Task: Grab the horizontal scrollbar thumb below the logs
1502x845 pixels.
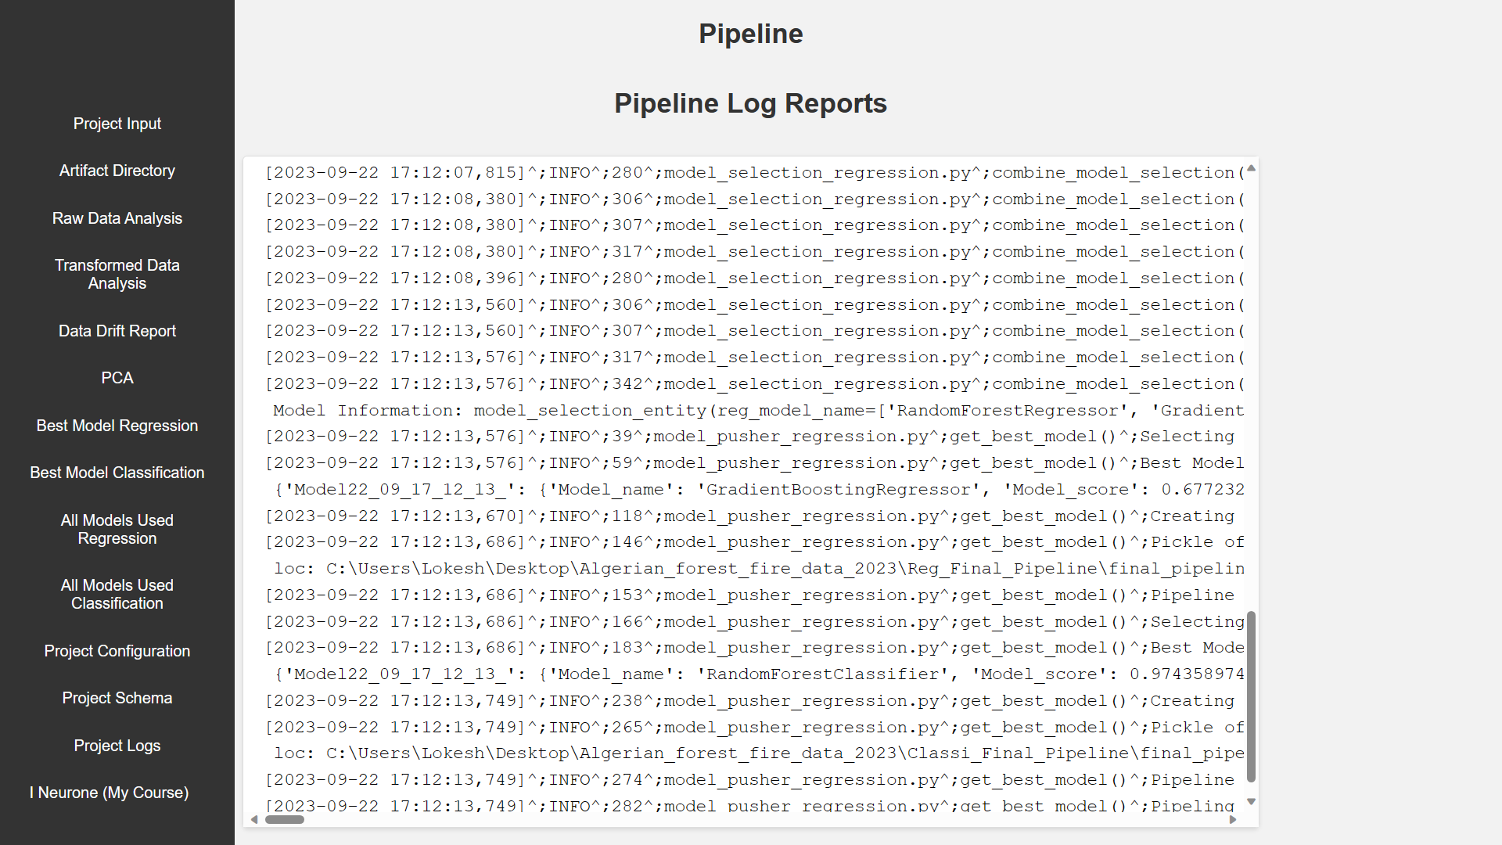Action: (286, 819)
